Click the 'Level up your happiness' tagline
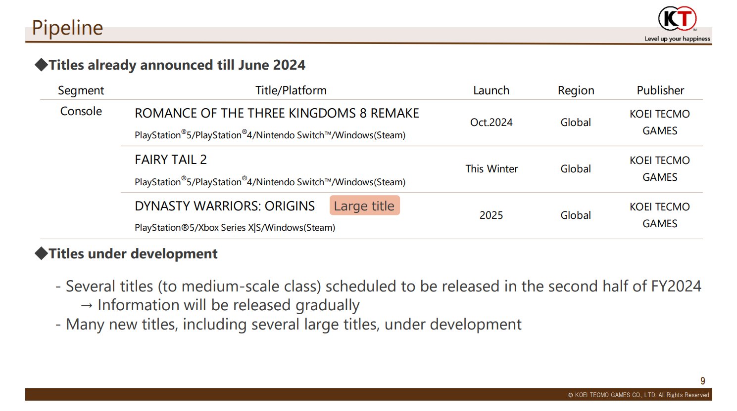 [677, 39]
